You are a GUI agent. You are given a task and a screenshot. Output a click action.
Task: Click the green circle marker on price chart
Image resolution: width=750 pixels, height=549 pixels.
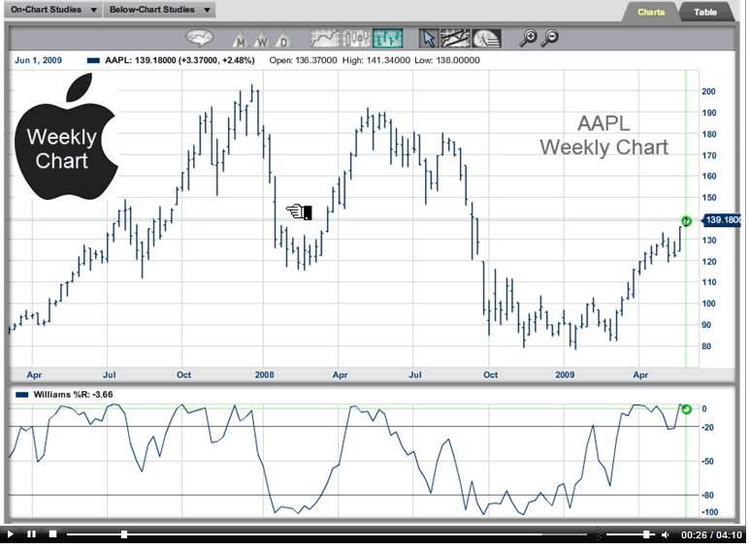pos(686,220)
